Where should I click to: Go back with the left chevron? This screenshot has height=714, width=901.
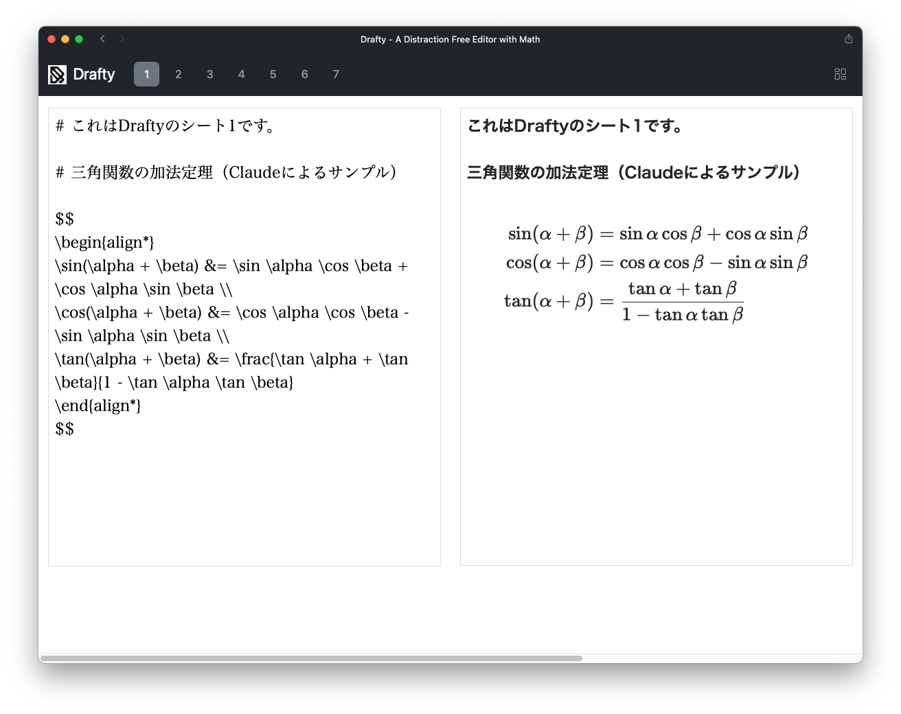(x=102, y=39)
